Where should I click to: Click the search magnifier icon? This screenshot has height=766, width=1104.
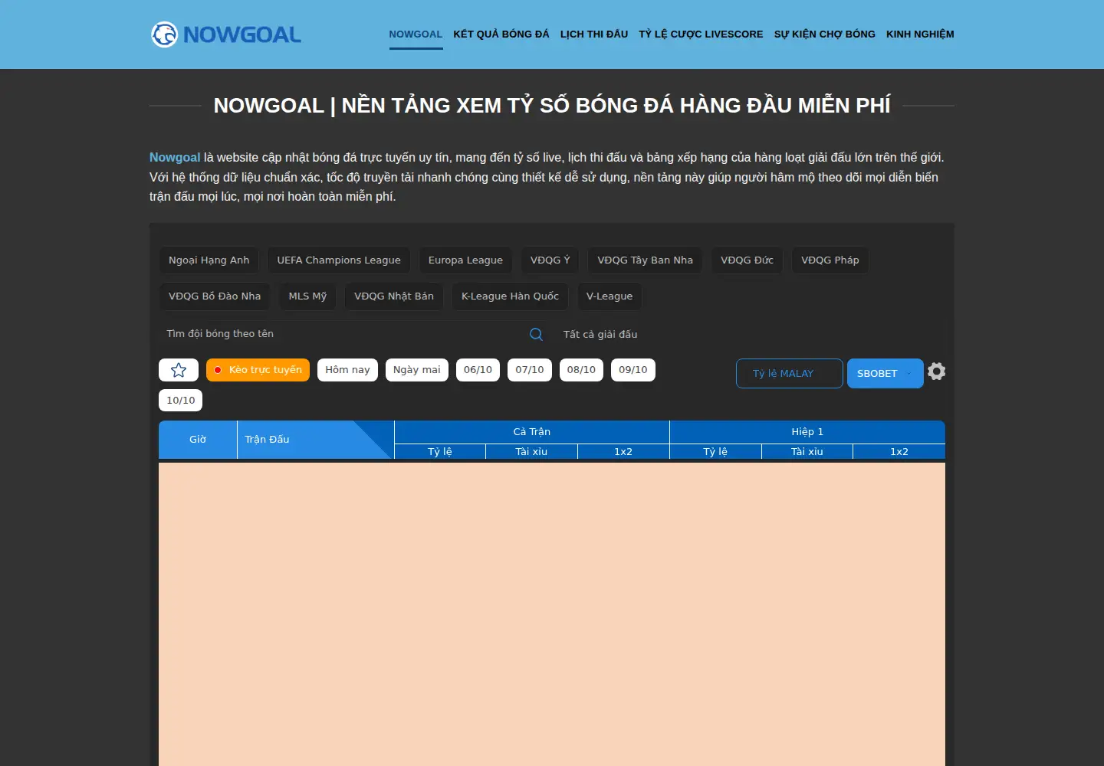click(536, 334)
